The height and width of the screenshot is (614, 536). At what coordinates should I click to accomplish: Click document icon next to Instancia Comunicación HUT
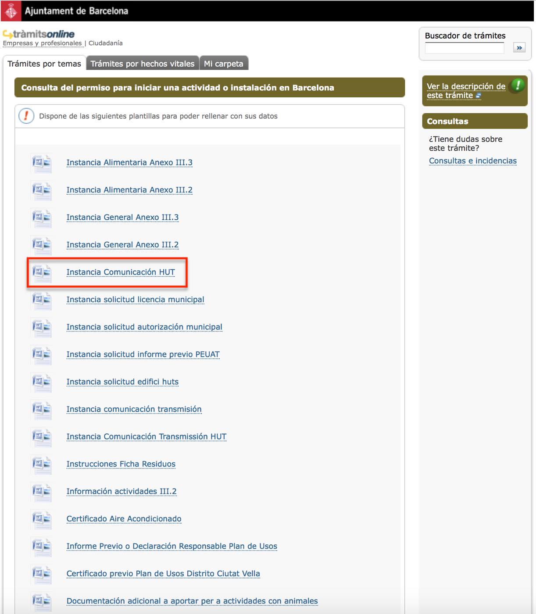click(x=41, y=272)
